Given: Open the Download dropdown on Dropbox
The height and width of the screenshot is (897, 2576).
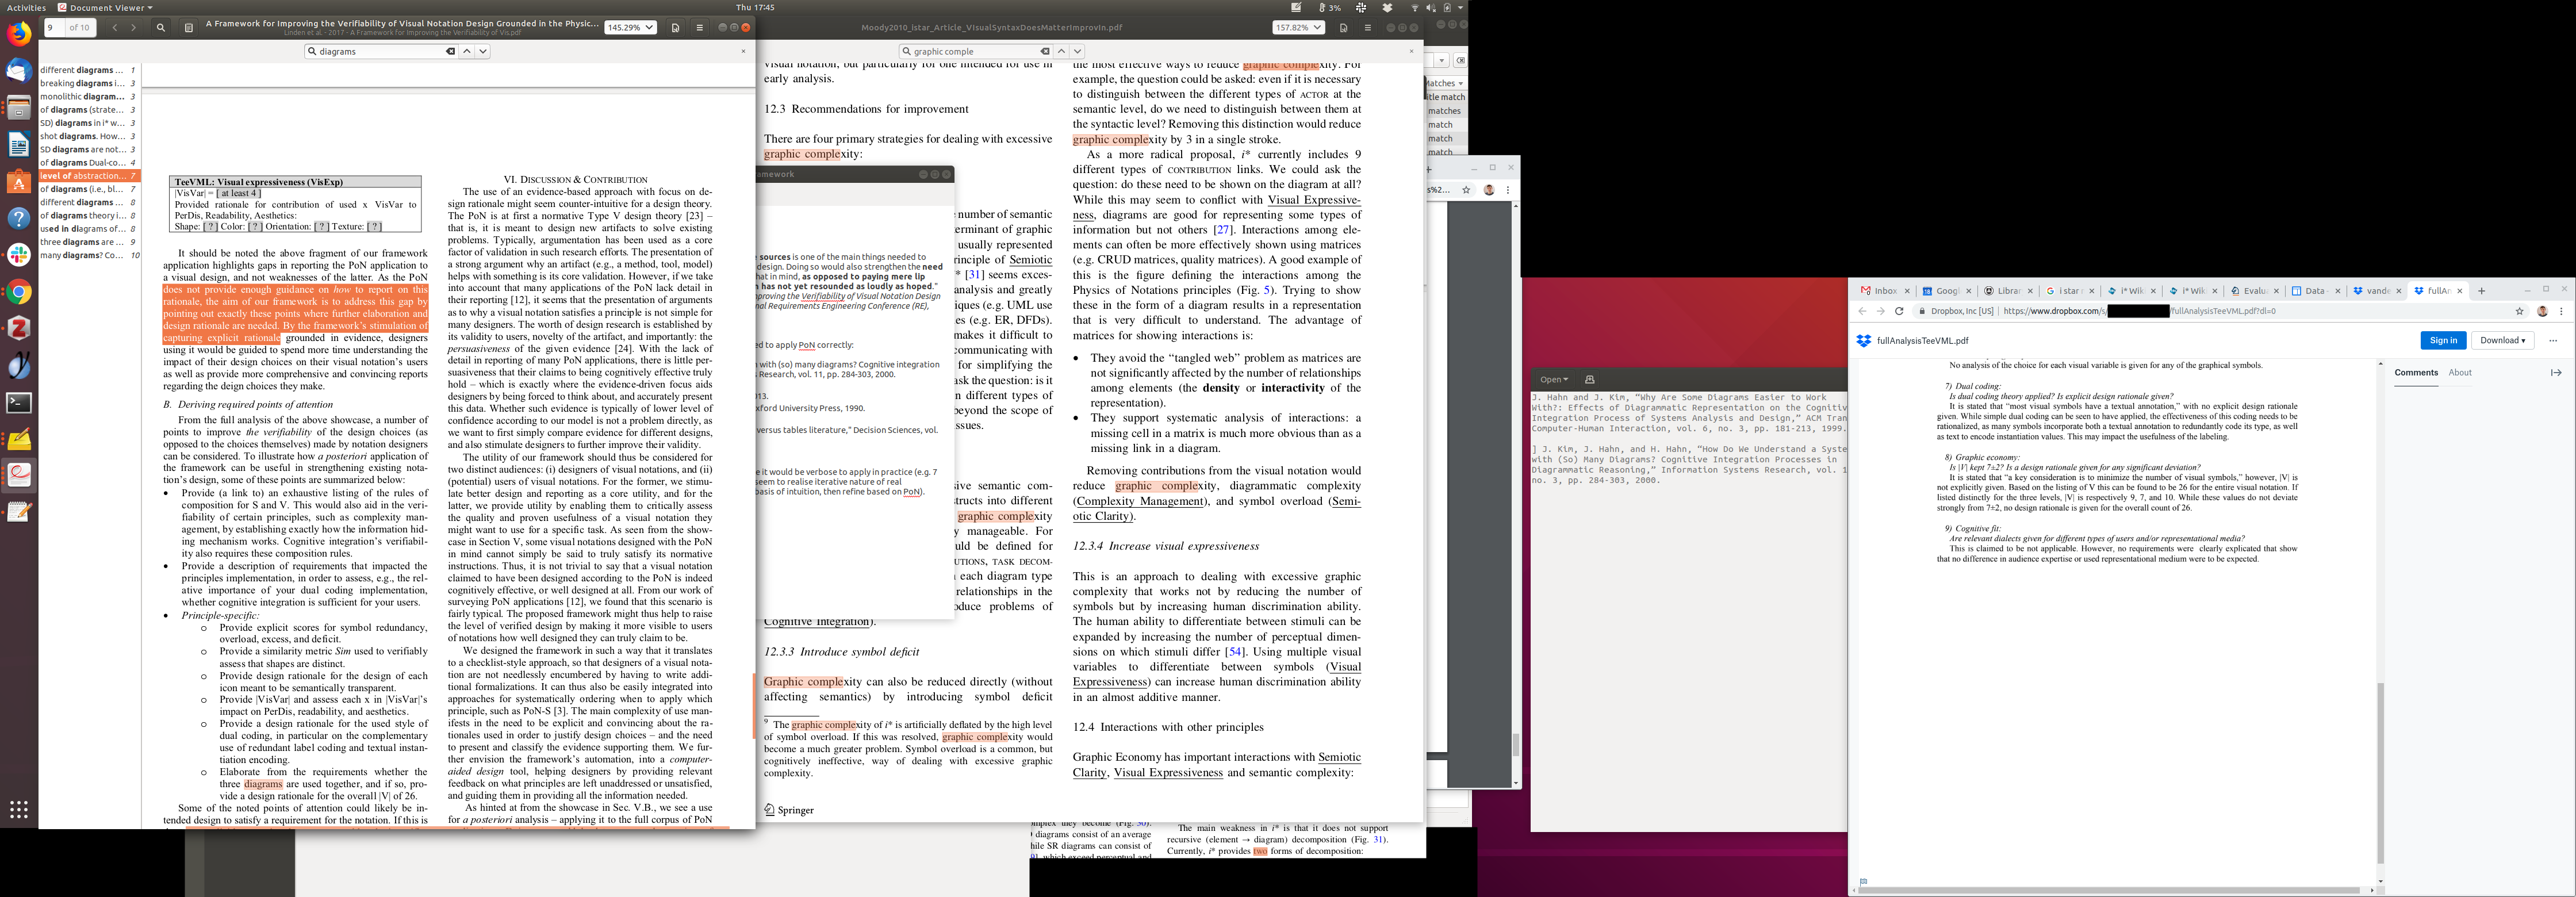Looking at the screenshot, I should [2502, 340].
